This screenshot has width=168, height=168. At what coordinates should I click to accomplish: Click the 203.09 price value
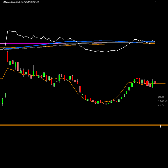[161, 97]
